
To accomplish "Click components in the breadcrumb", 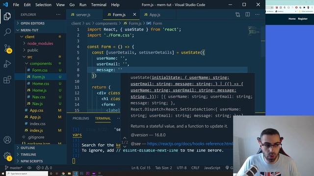I will [106, 23].
